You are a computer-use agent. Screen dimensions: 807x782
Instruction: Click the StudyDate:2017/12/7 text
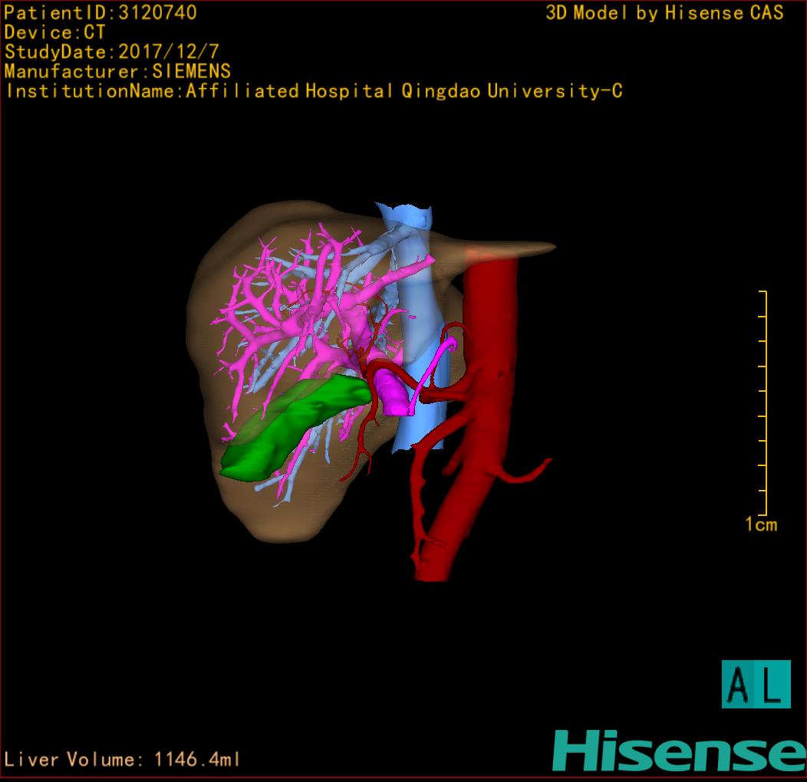(x=112, y=51)
